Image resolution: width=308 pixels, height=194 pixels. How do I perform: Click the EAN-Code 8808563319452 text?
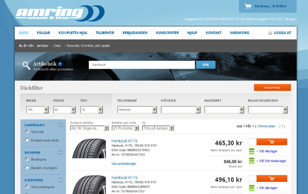click(130, 150)
